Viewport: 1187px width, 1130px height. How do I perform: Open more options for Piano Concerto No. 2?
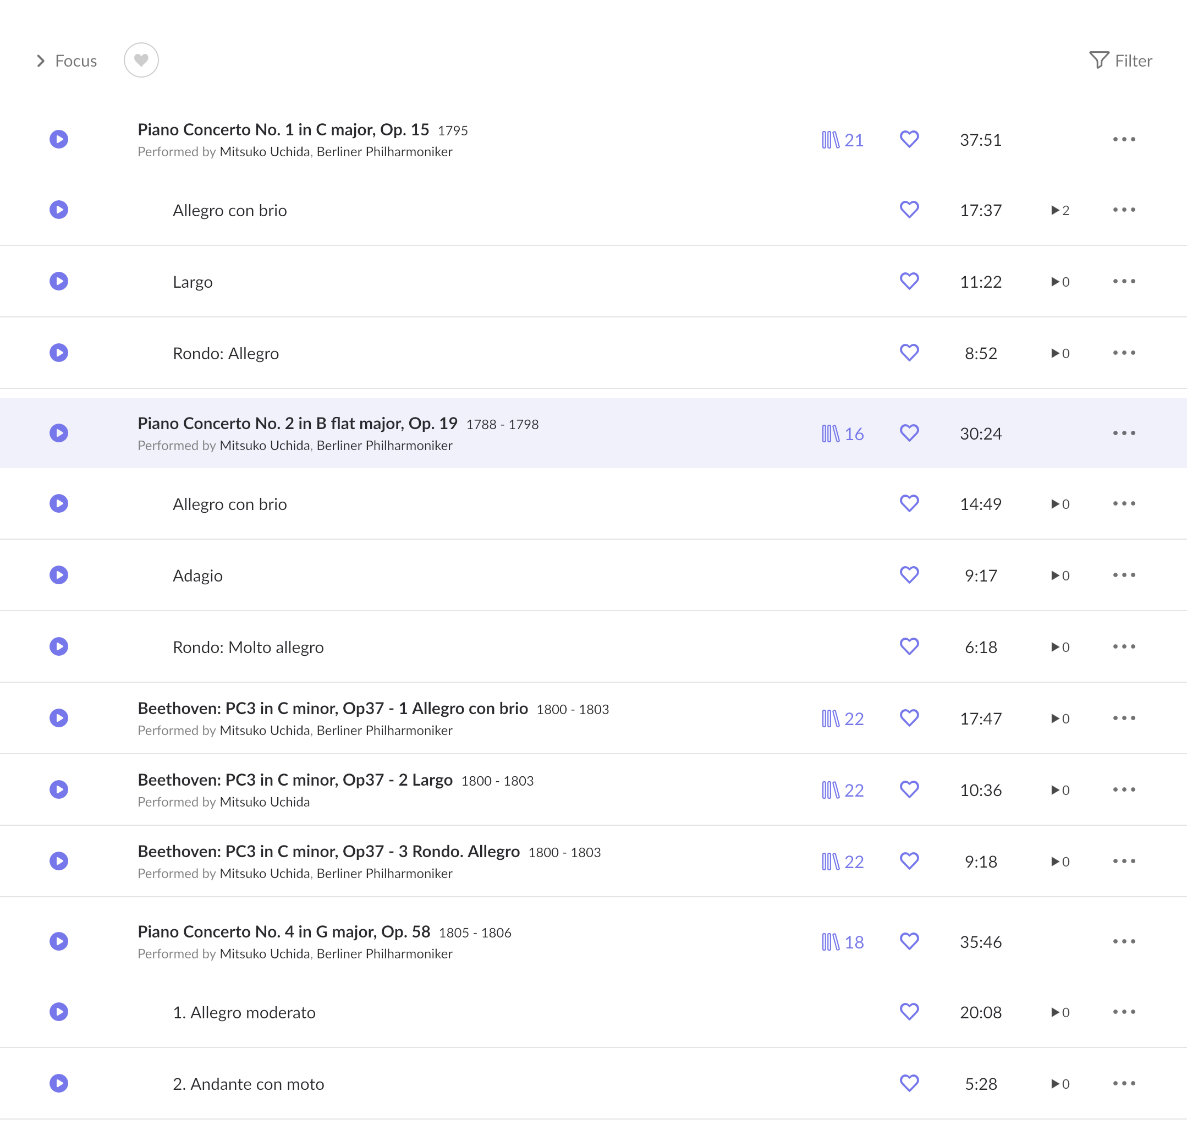click(x=1123, y=433)
